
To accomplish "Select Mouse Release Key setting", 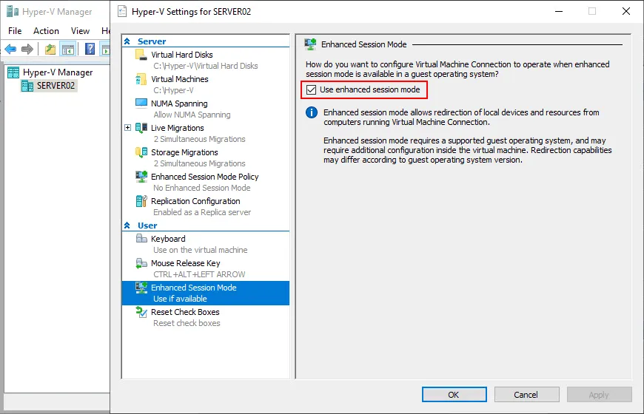I will point(185,263).
